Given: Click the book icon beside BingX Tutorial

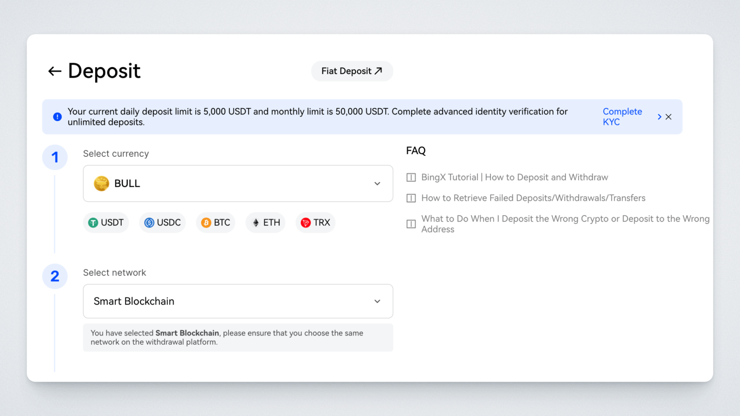Looking at the screenshot, I should coord(411,178).
